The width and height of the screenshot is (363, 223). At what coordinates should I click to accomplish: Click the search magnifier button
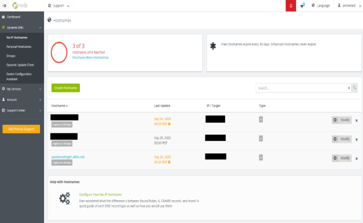pos(354,88)
